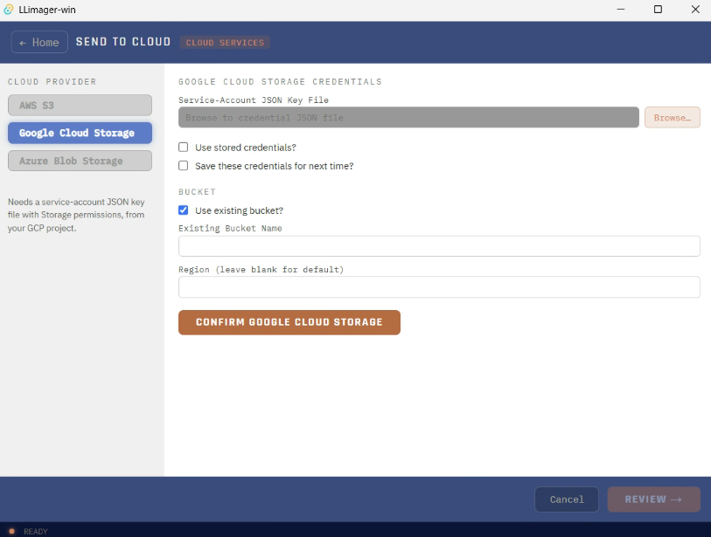This screenshot has width=711, height=537.
Task: Click the Service-Account JSON key file field
Action: click(408, 118)
